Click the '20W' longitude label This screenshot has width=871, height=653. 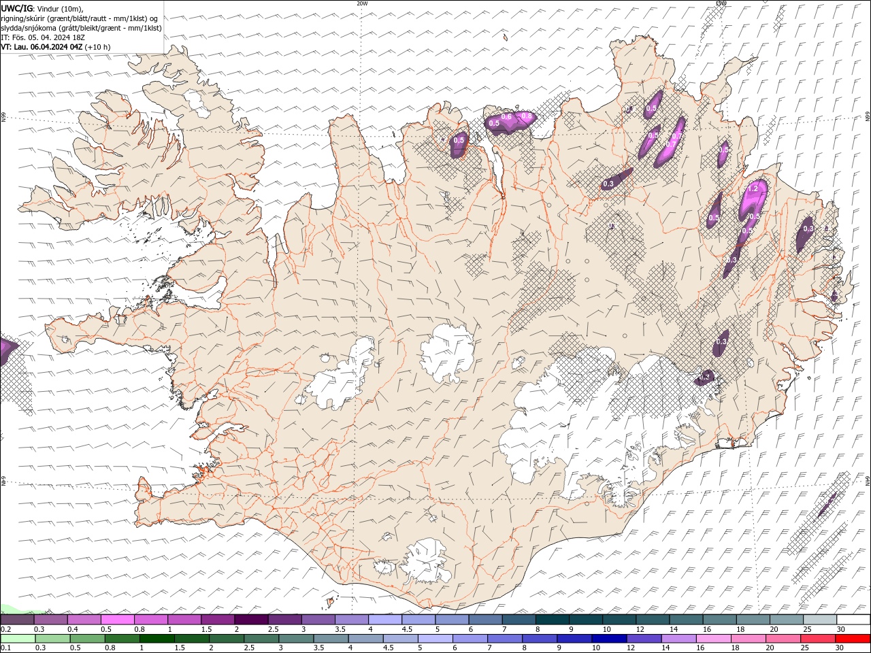[362, 3]
